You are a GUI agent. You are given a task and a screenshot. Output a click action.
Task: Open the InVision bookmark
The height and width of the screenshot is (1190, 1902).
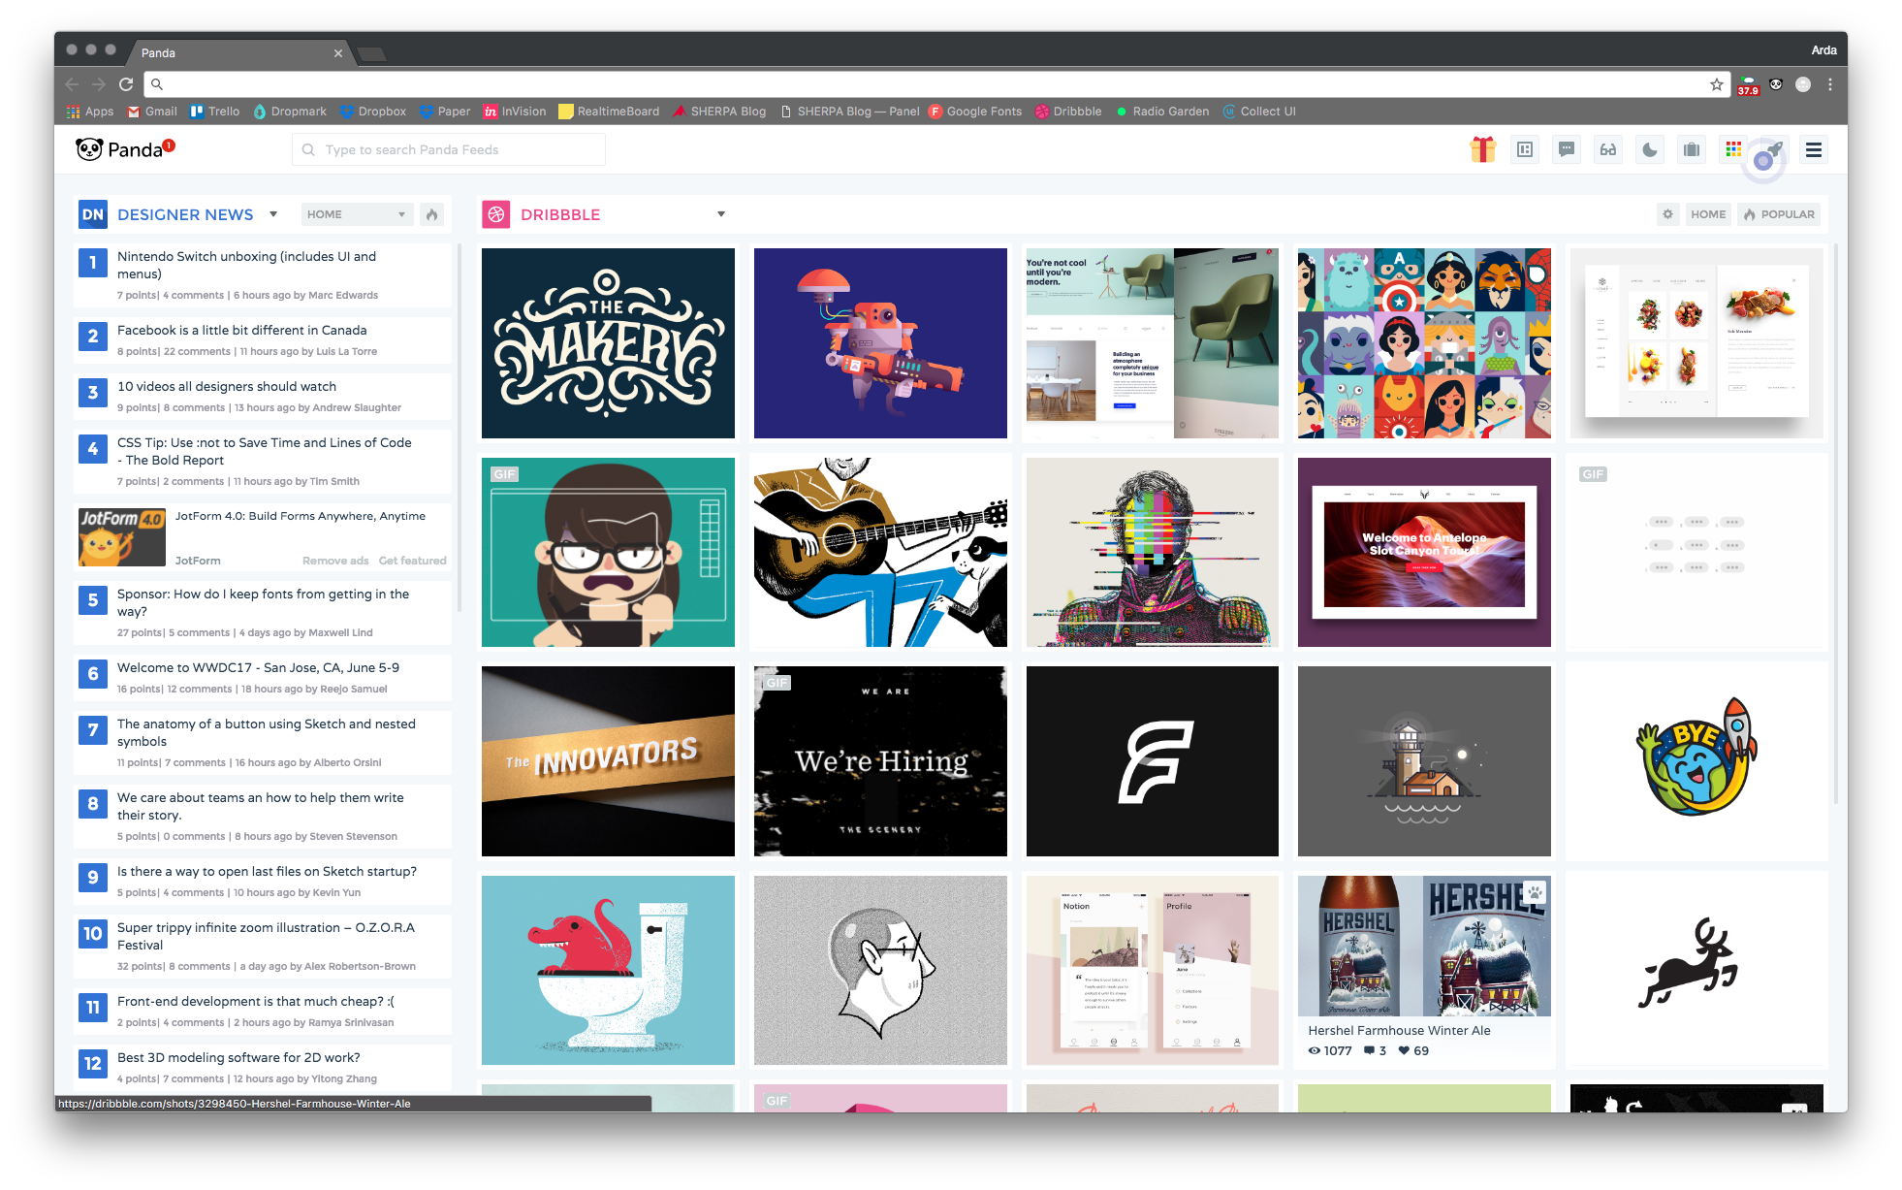(x=515, y=112)
